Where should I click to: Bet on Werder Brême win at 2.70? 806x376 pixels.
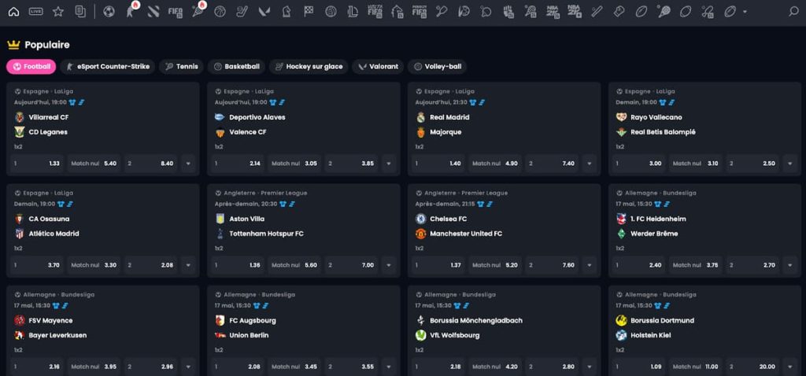pos(752,265)
